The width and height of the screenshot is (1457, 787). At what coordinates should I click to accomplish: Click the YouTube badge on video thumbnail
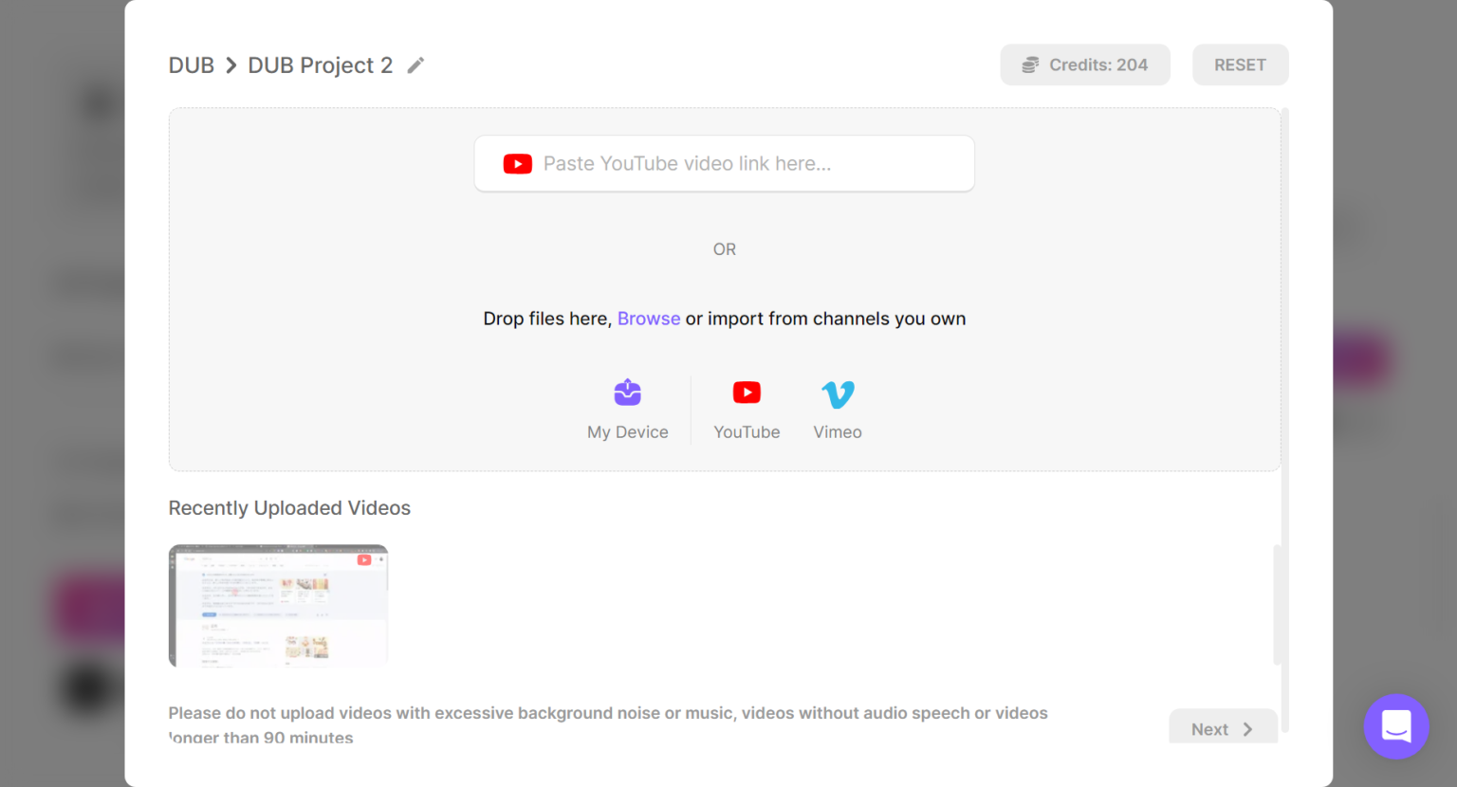(x=364, y=559)
